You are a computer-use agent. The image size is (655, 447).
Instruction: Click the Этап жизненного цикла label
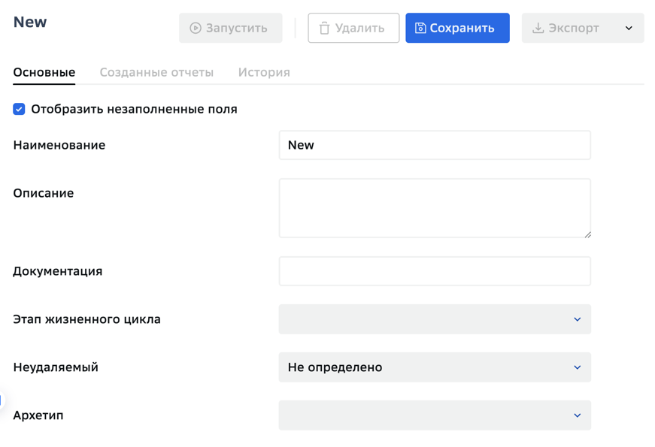(x=87, y=319)
